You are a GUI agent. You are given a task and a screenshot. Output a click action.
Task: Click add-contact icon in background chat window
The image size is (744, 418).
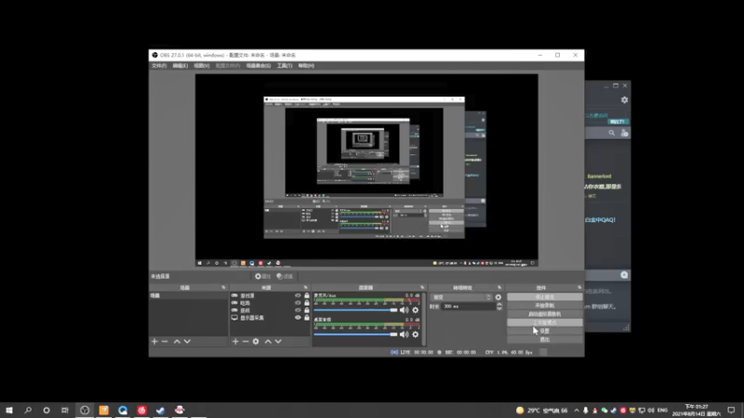coord(624,133)
